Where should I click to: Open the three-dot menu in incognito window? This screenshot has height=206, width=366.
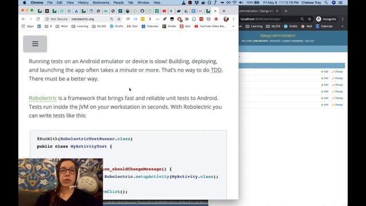coord(343,19)
